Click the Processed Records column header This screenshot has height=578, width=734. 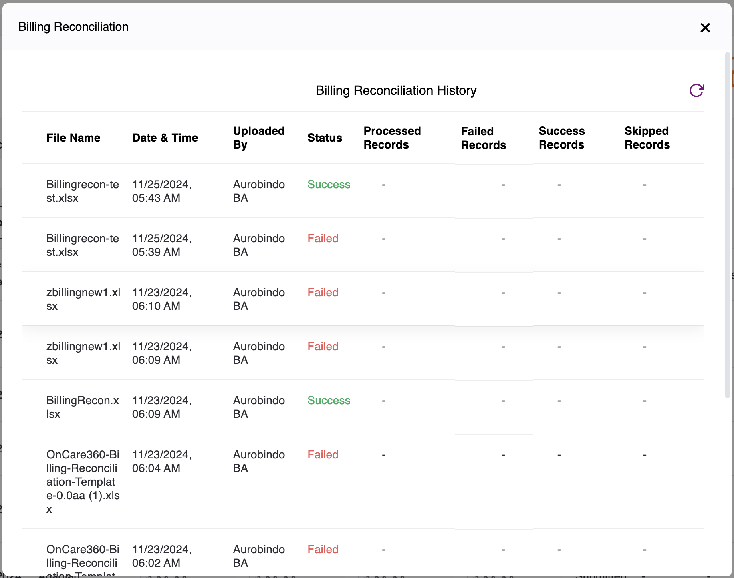coord(392,138)
